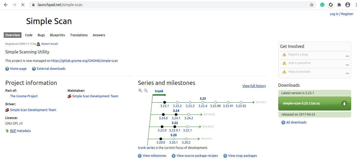
Task: Select the Overview tab
Action: click(x=13, y=35)
